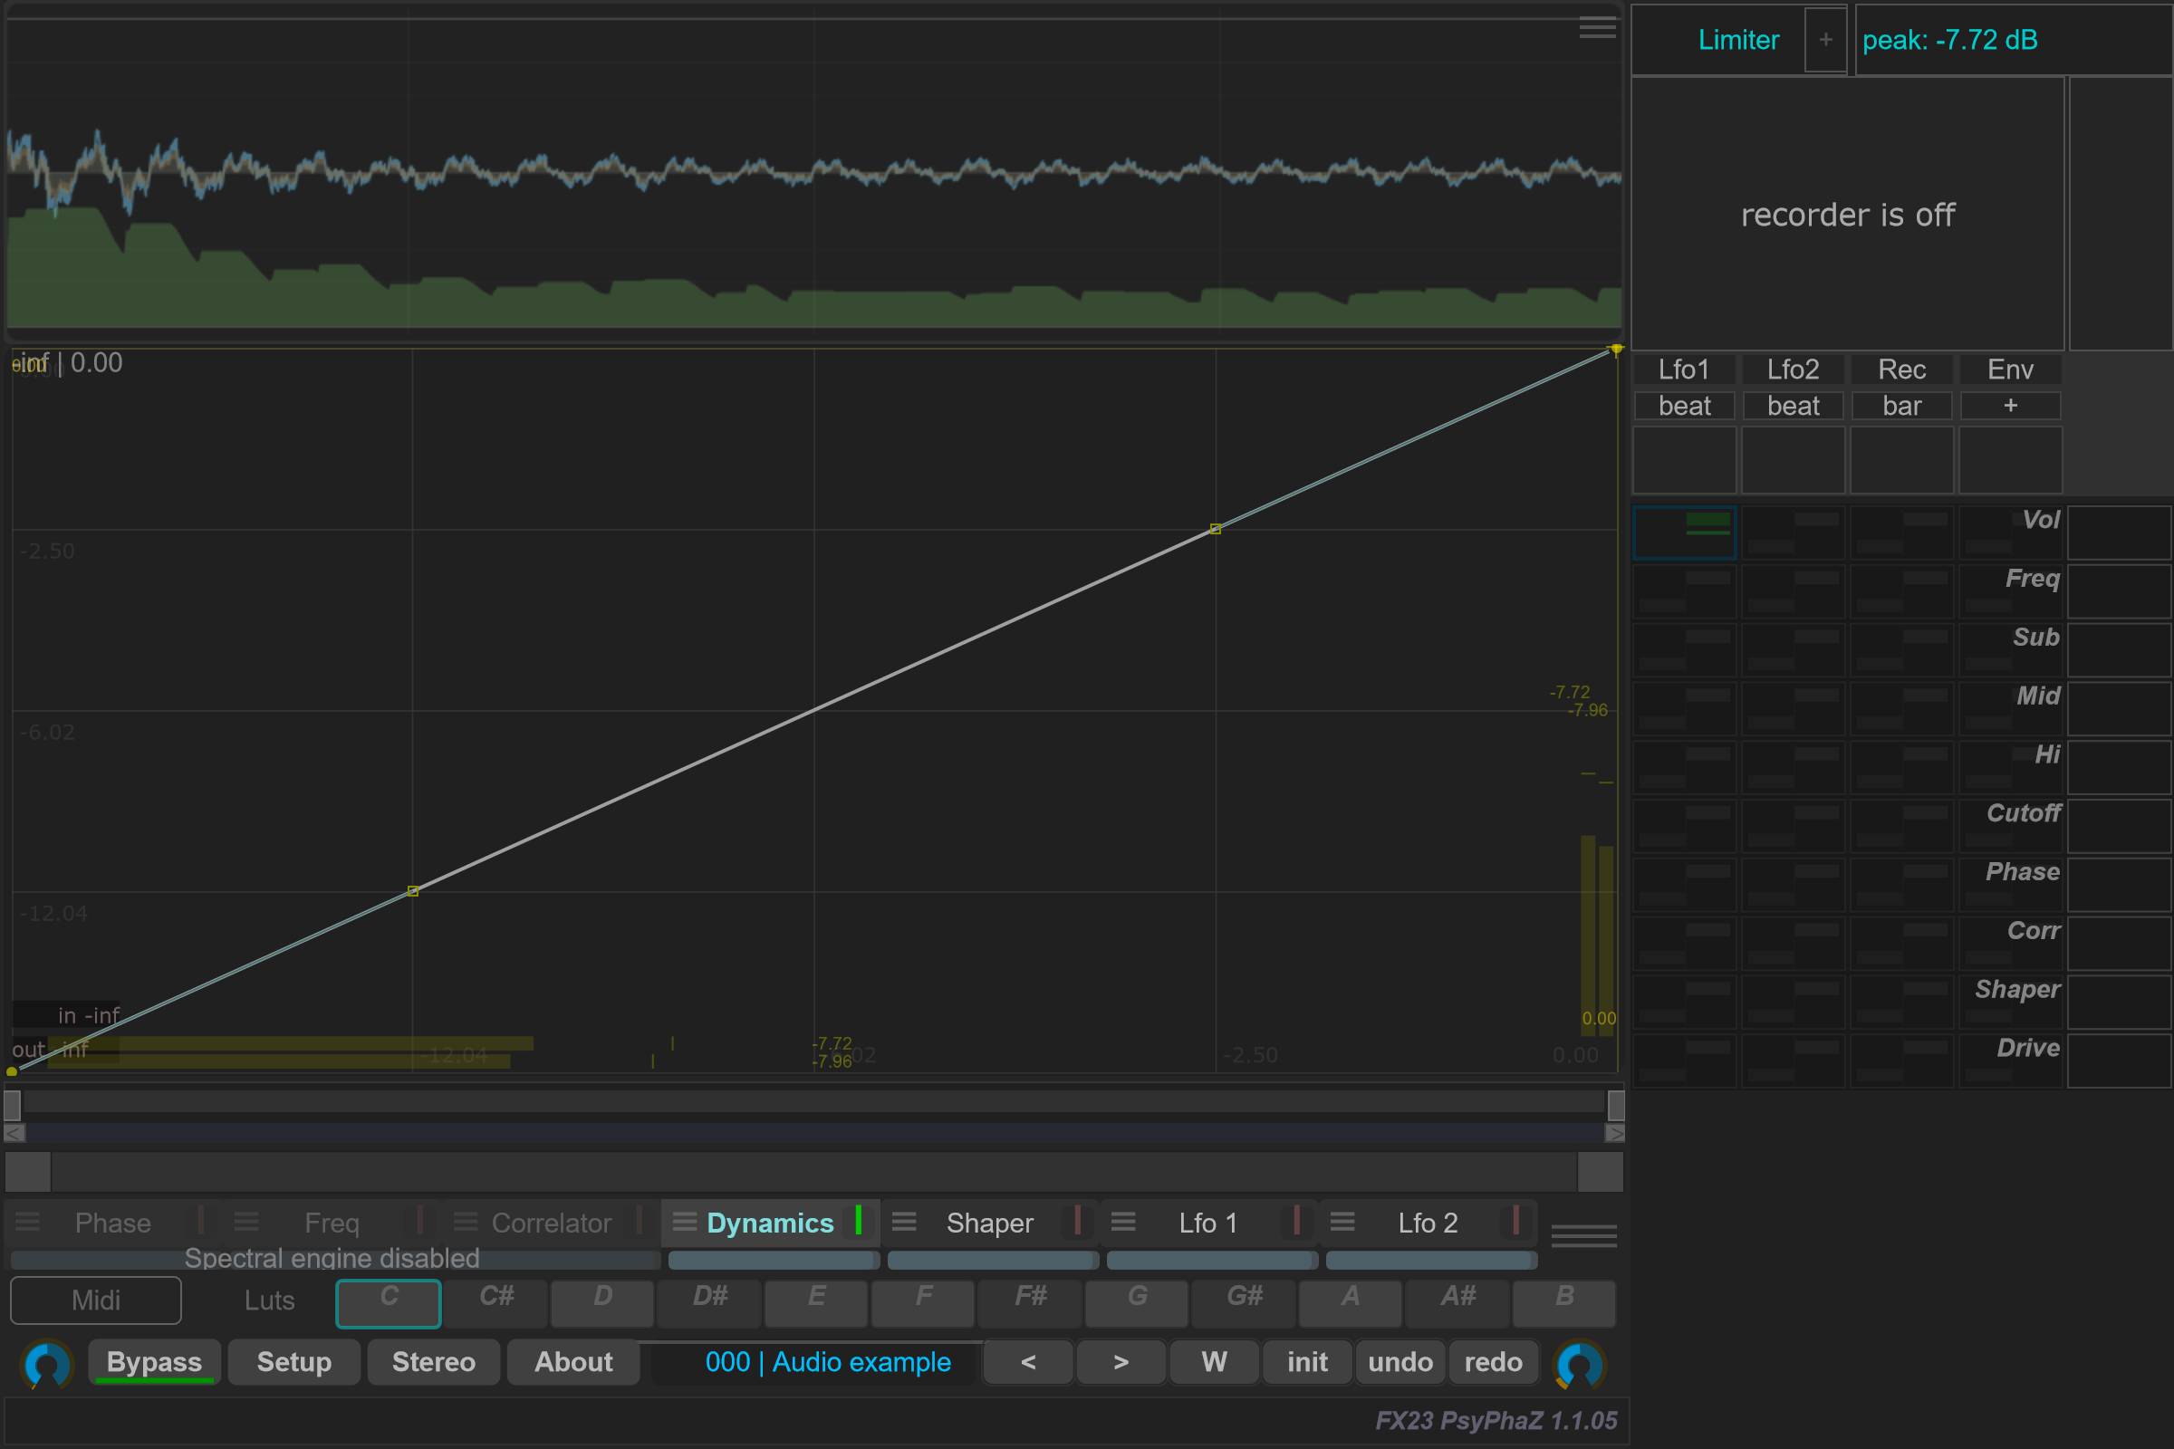Open the Freq tab hamburger menu

246,1222
